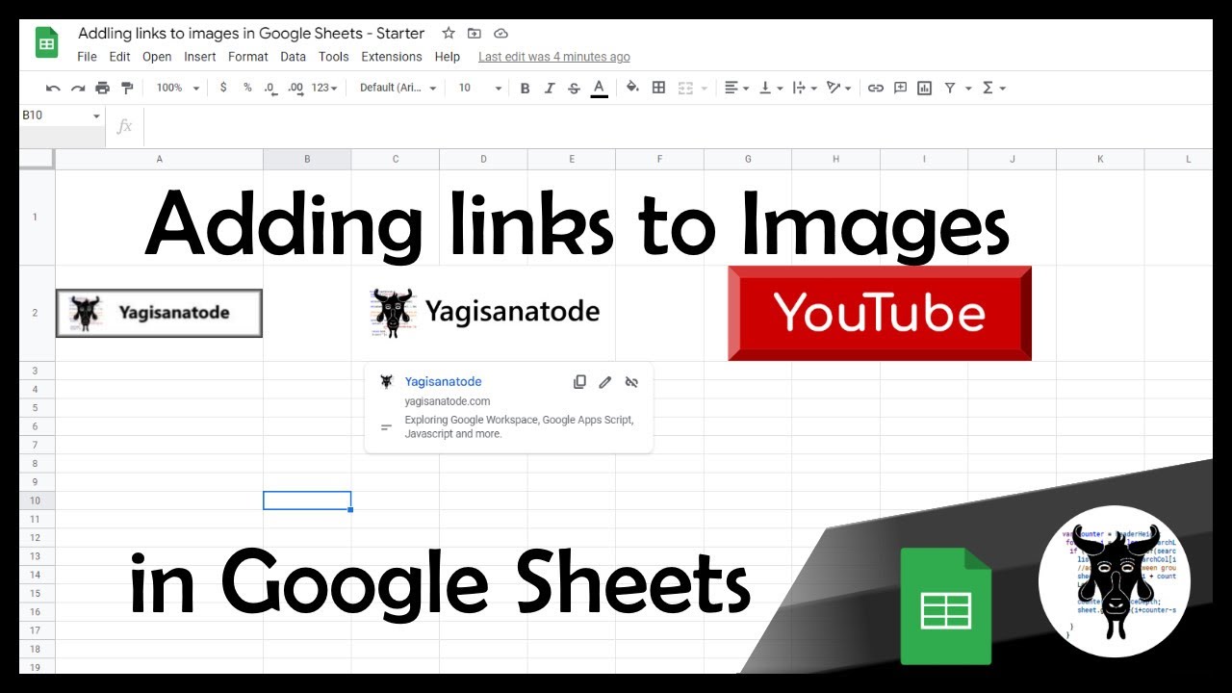Click selected cell B10
Image resolution: width=1232 pixels, height=693 pixels.
307,500
